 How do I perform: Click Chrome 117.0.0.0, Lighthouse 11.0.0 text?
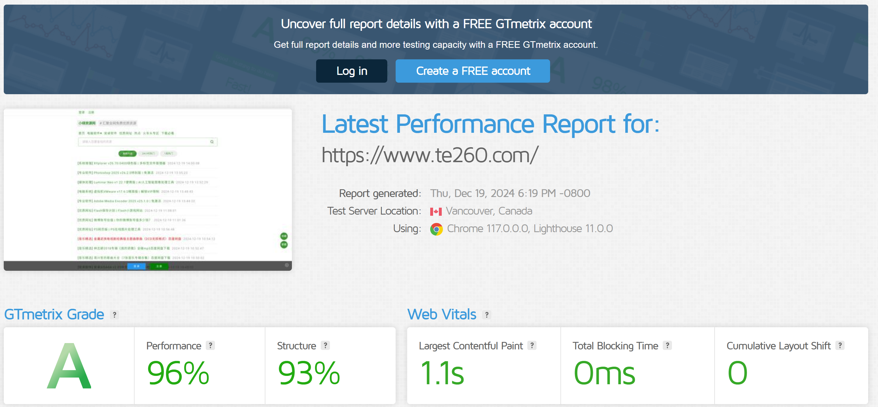[x=530, y=228]
